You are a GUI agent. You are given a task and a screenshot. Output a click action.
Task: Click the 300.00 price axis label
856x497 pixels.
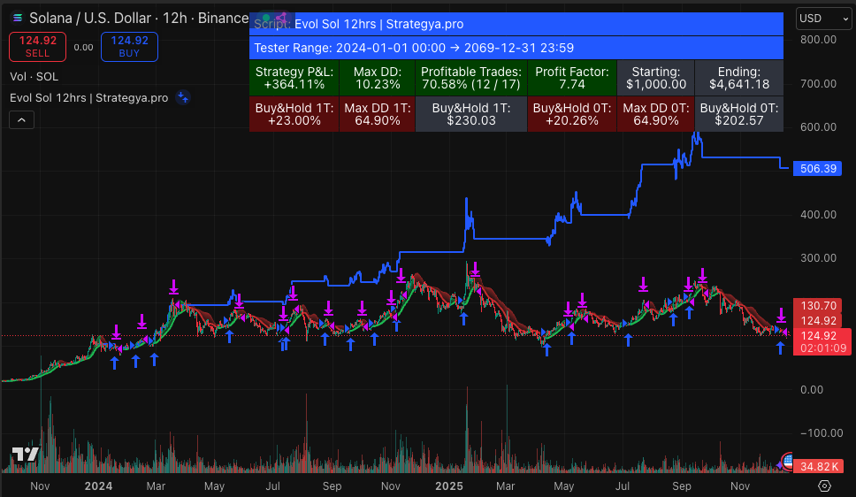[x=818, y=257]
